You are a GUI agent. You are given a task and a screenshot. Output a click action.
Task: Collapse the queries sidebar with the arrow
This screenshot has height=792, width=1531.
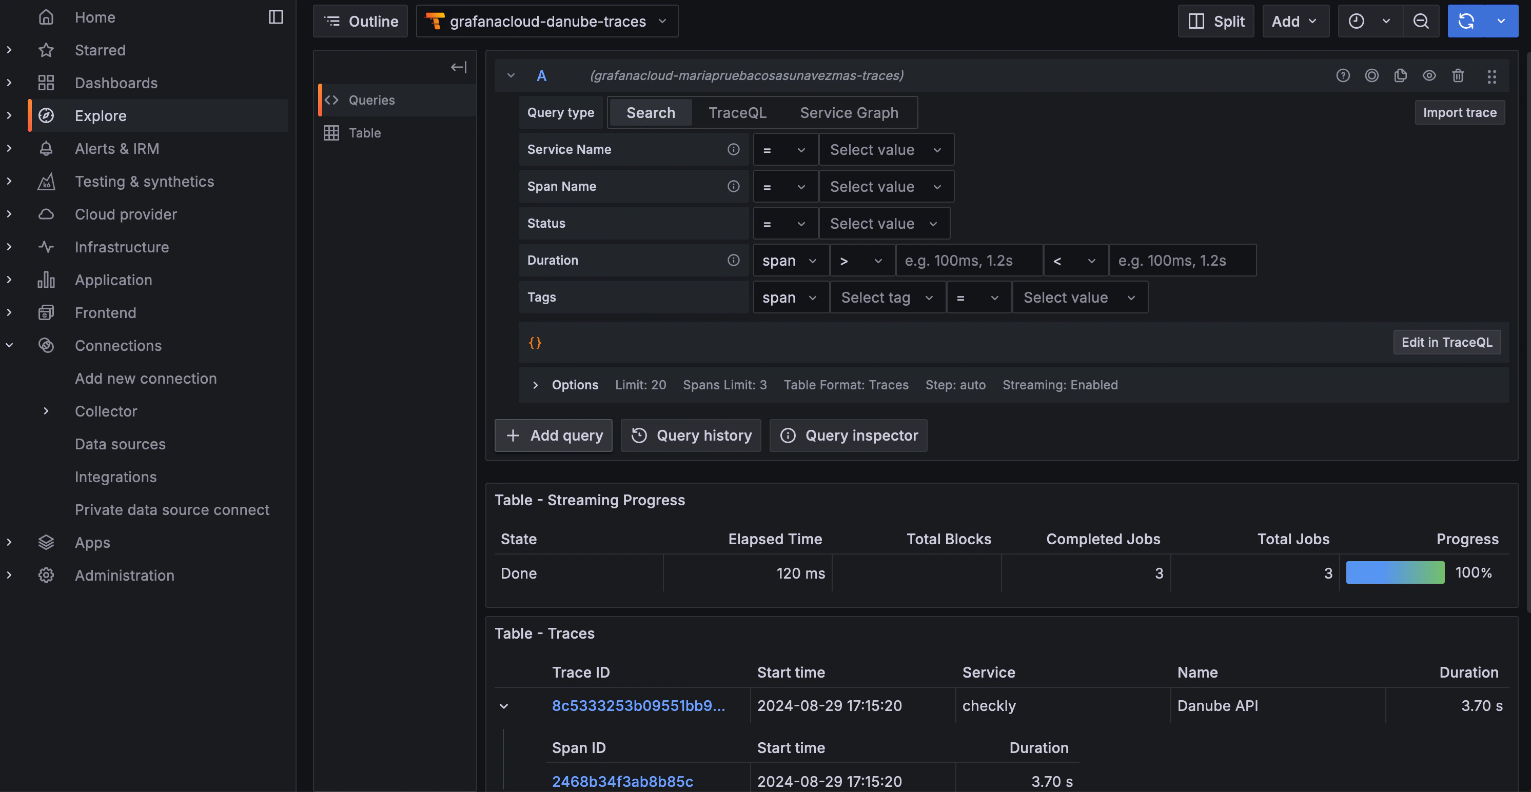pos(458,67)
